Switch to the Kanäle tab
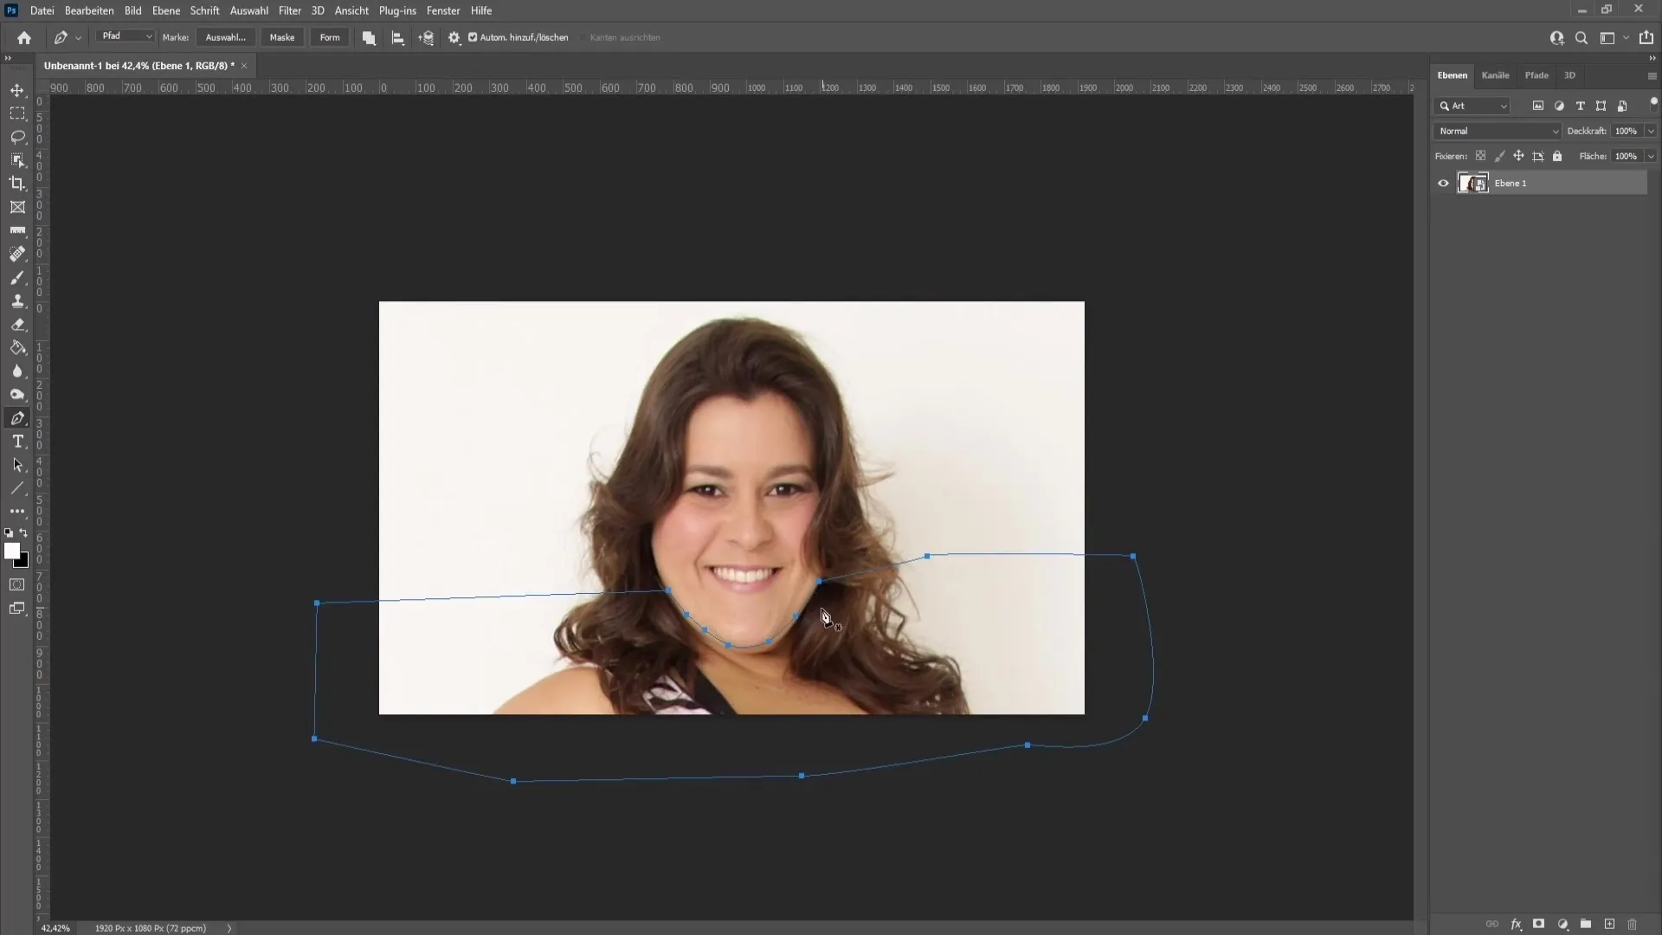Image resolution: width=1662 pixels, height=935 pixels. (x=1495, y=74)
